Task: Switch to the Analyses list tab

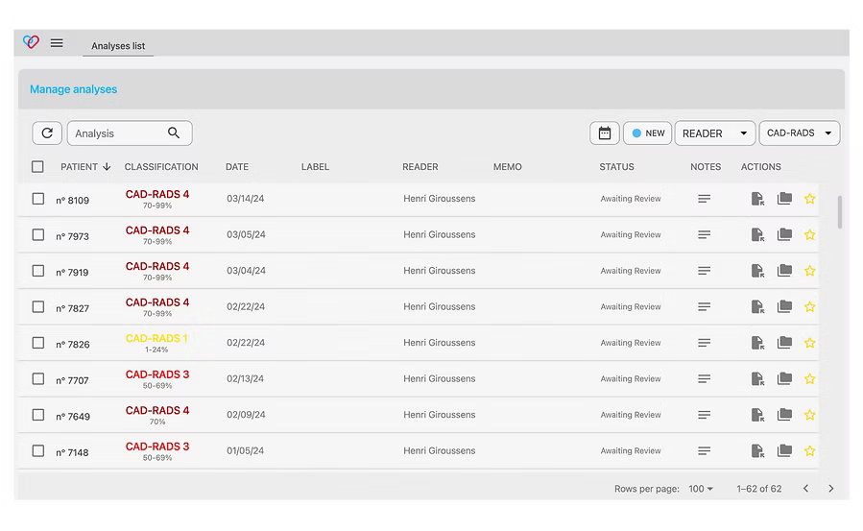Action: tap(118, 46)
